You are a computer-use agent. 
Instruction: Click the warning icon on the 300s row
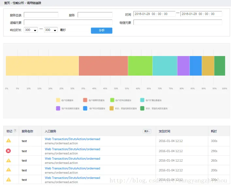(x=8, y=140)
